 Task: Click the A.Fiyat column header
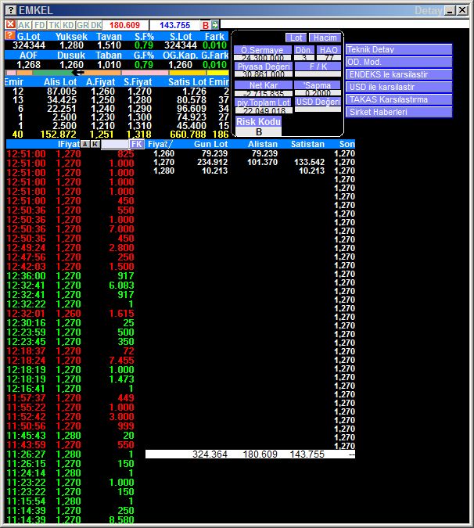(x=100, y=82)
